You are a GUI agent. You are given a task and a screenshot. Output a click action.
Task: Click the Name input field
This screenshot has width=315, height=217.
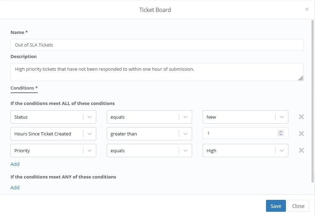pyautogui.click(x=157, y=45)
